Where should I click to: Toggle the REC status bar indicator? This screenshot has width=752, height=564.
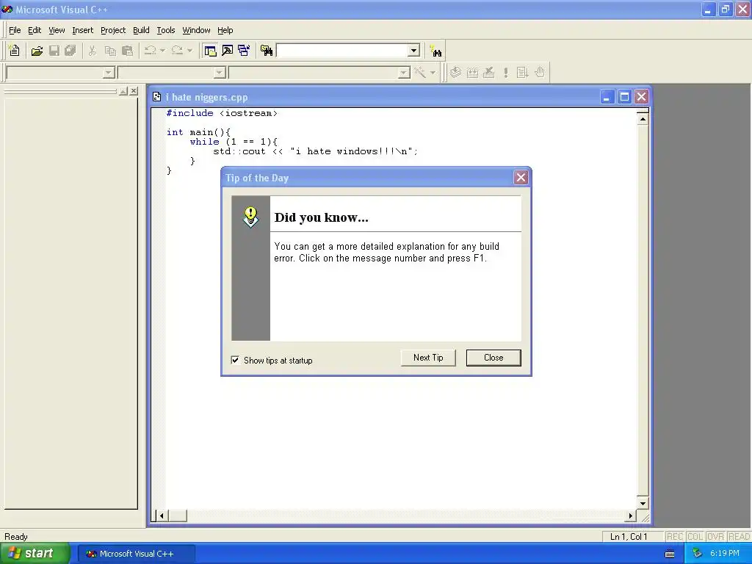pos(675,537)
